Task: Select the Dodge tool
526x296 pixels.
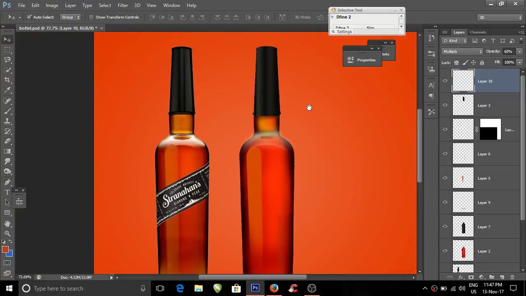Action: [x=7, y=171]
